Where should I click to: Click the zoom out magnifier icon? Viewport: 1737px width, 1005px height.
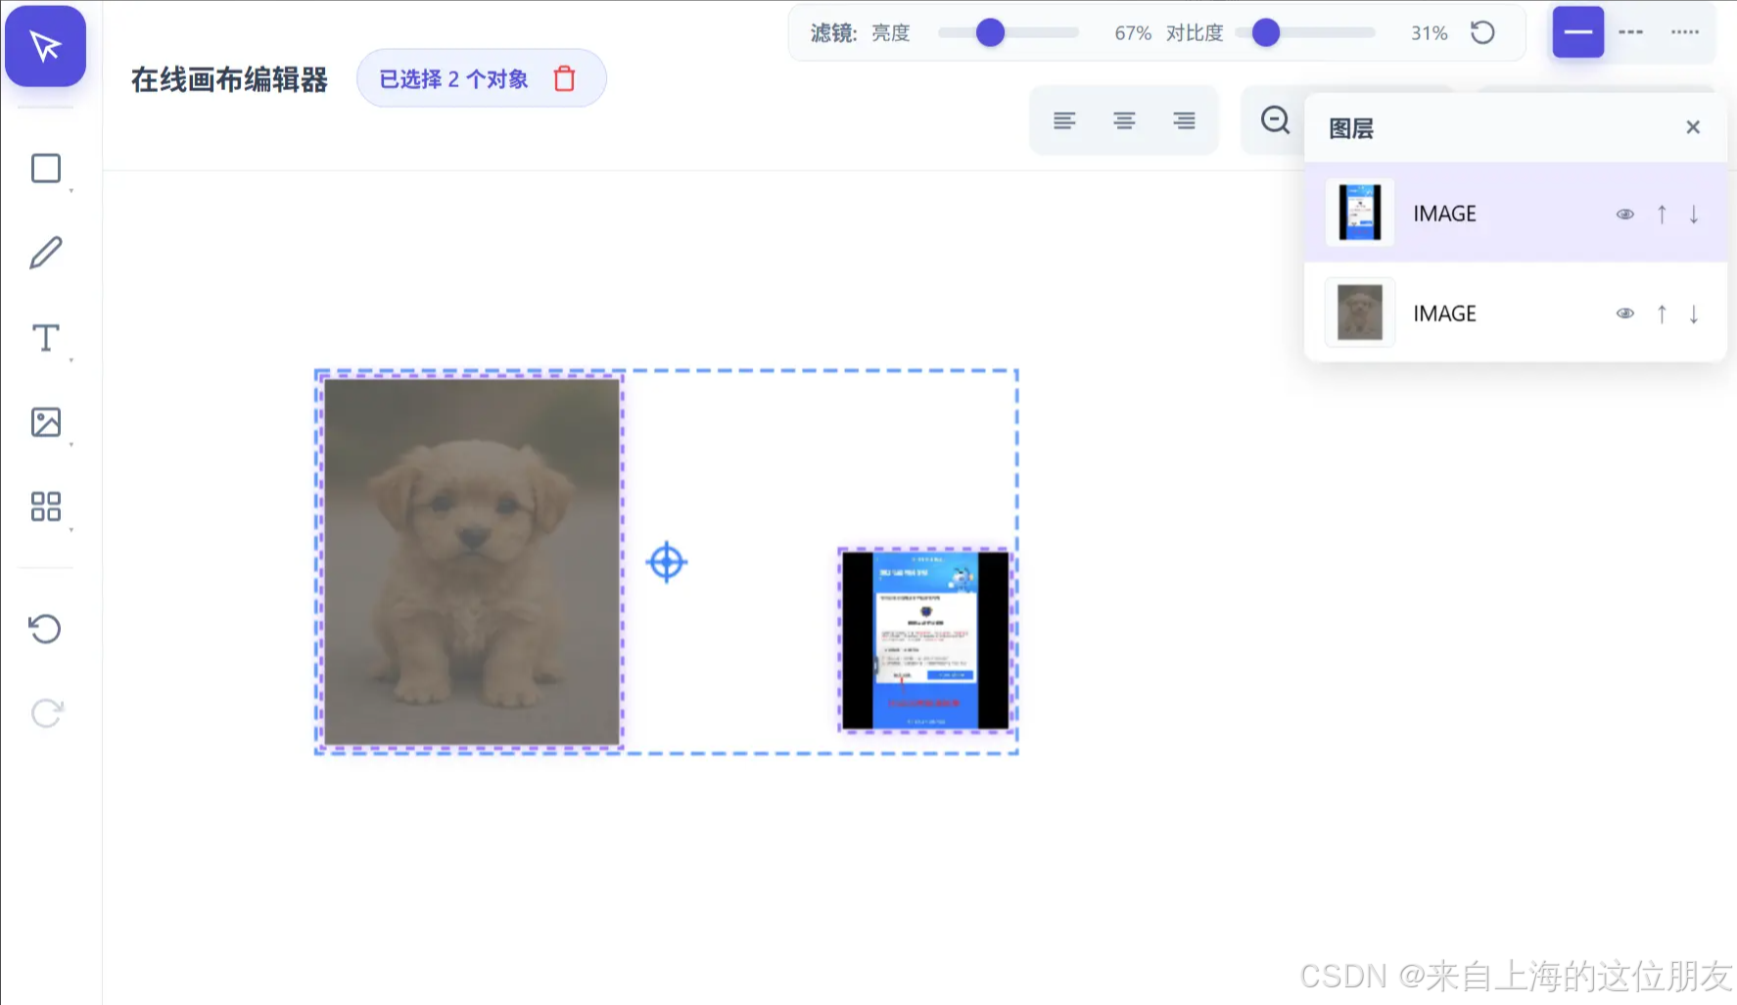1274,120
